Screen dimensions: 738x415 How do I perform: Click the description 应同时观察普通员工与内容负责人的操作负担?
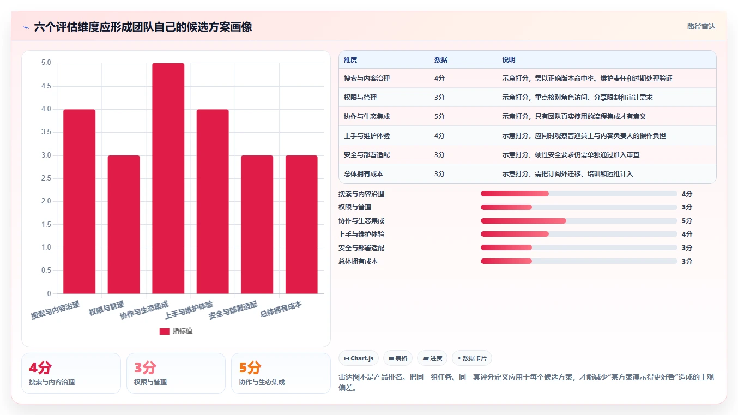600,136
